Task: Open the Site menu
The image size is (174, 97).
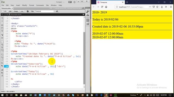Action: pos(47,5)
